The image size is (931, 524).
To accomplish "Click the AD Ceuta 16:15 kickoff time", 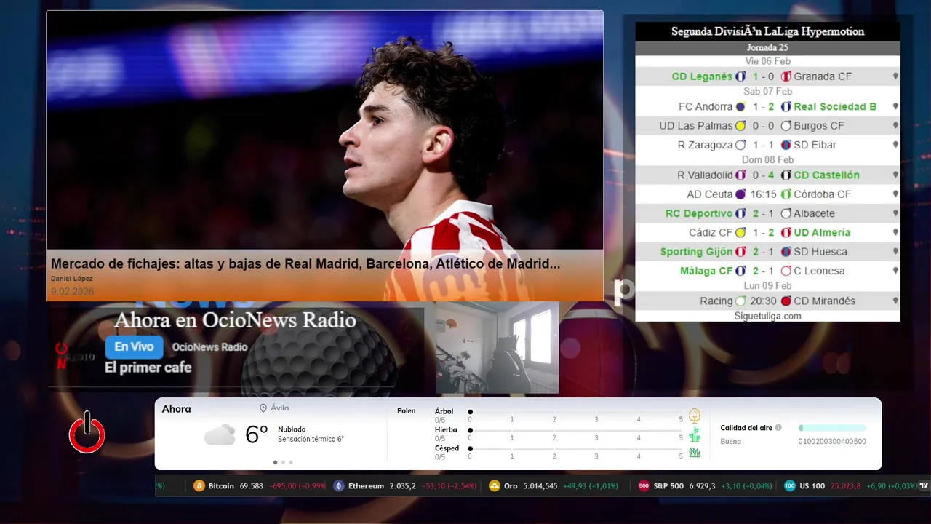I will [763, 194].
